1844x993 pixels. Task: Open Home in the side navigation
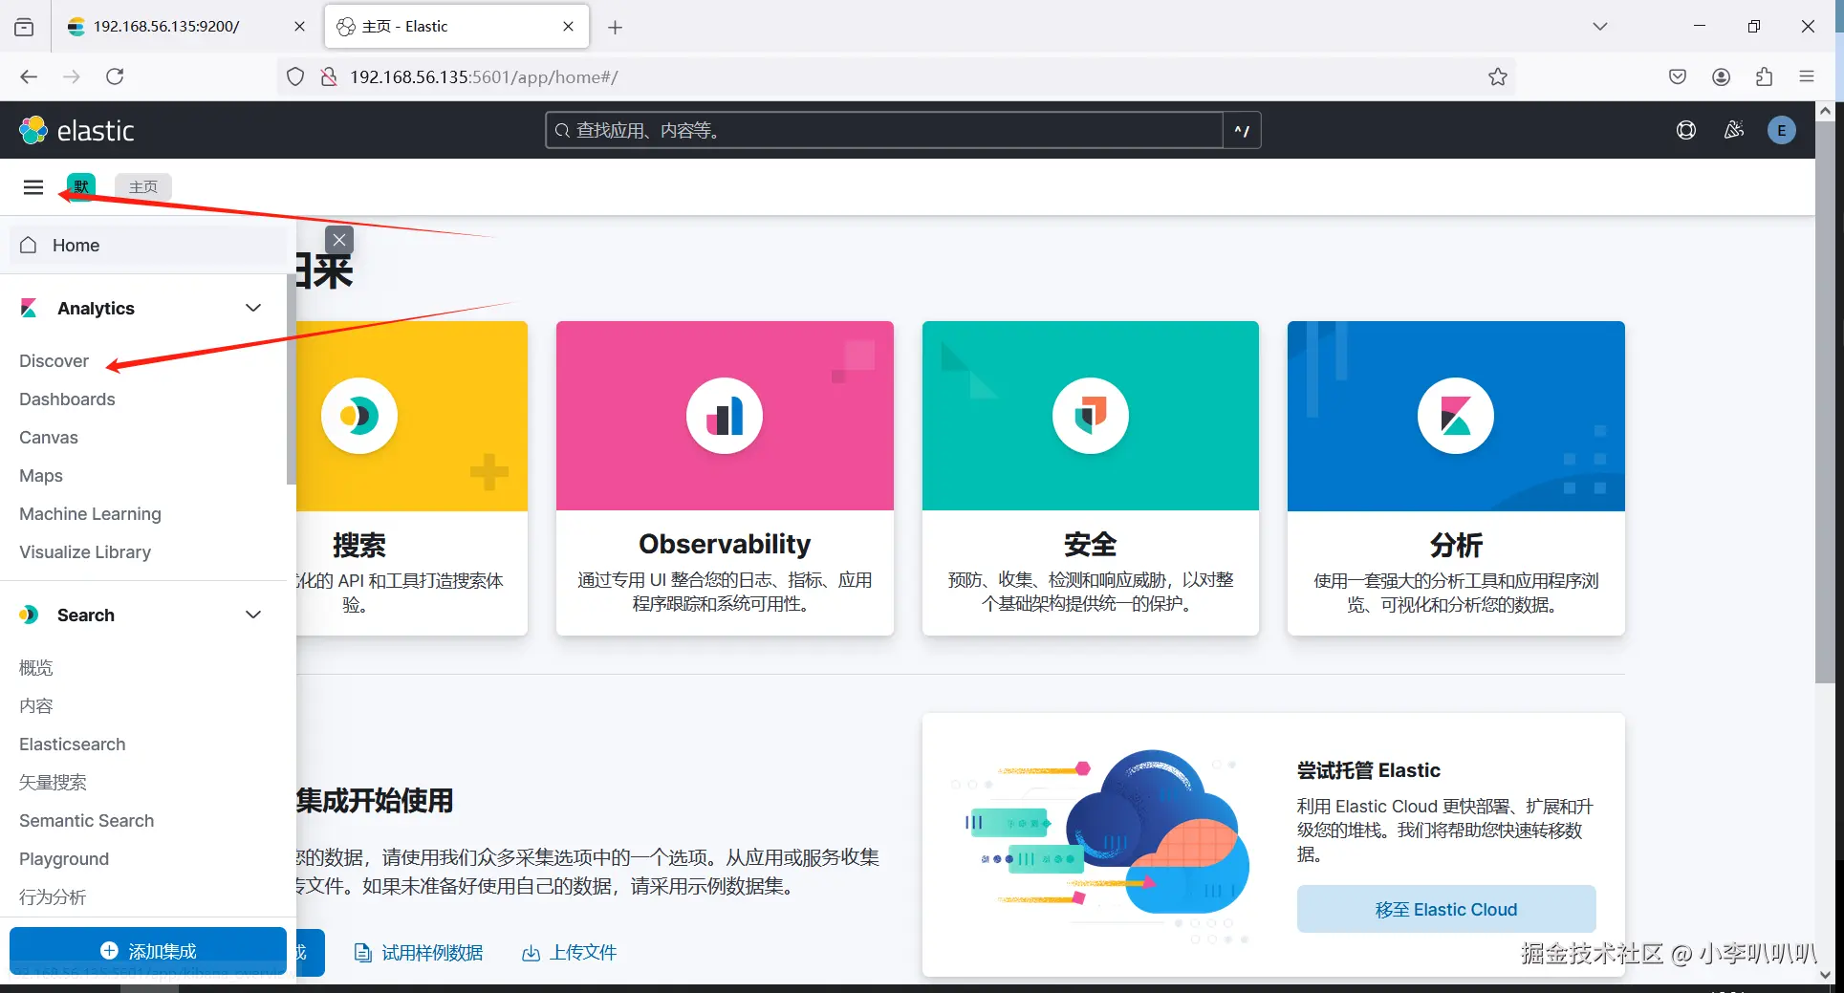tap(148, 245)
